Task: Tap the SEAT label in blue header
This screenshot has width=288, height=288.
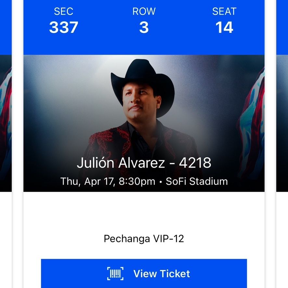Action: 224,11
